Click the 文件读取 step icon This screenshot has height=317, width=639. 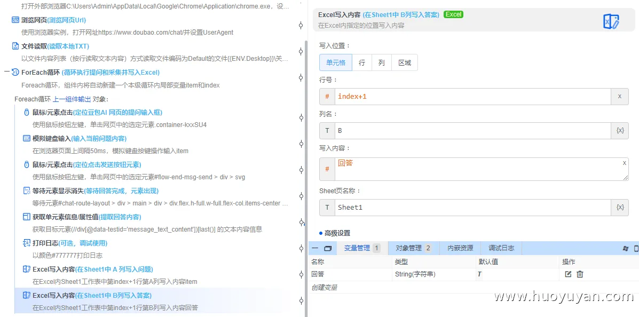coord(15,46)
